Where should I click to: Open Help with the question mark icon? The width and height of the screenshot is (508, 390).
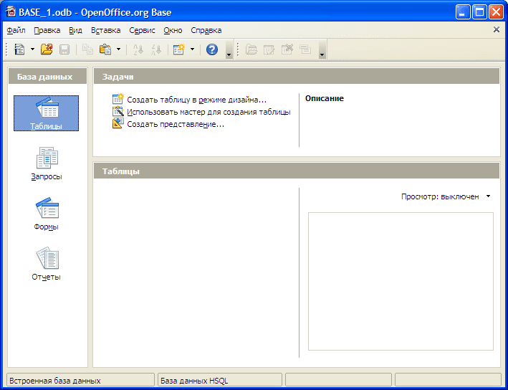(212, 49)
